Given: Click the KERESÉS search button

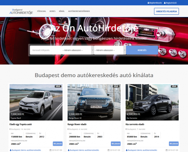Looking at the screenshot, I should point(142,50).
